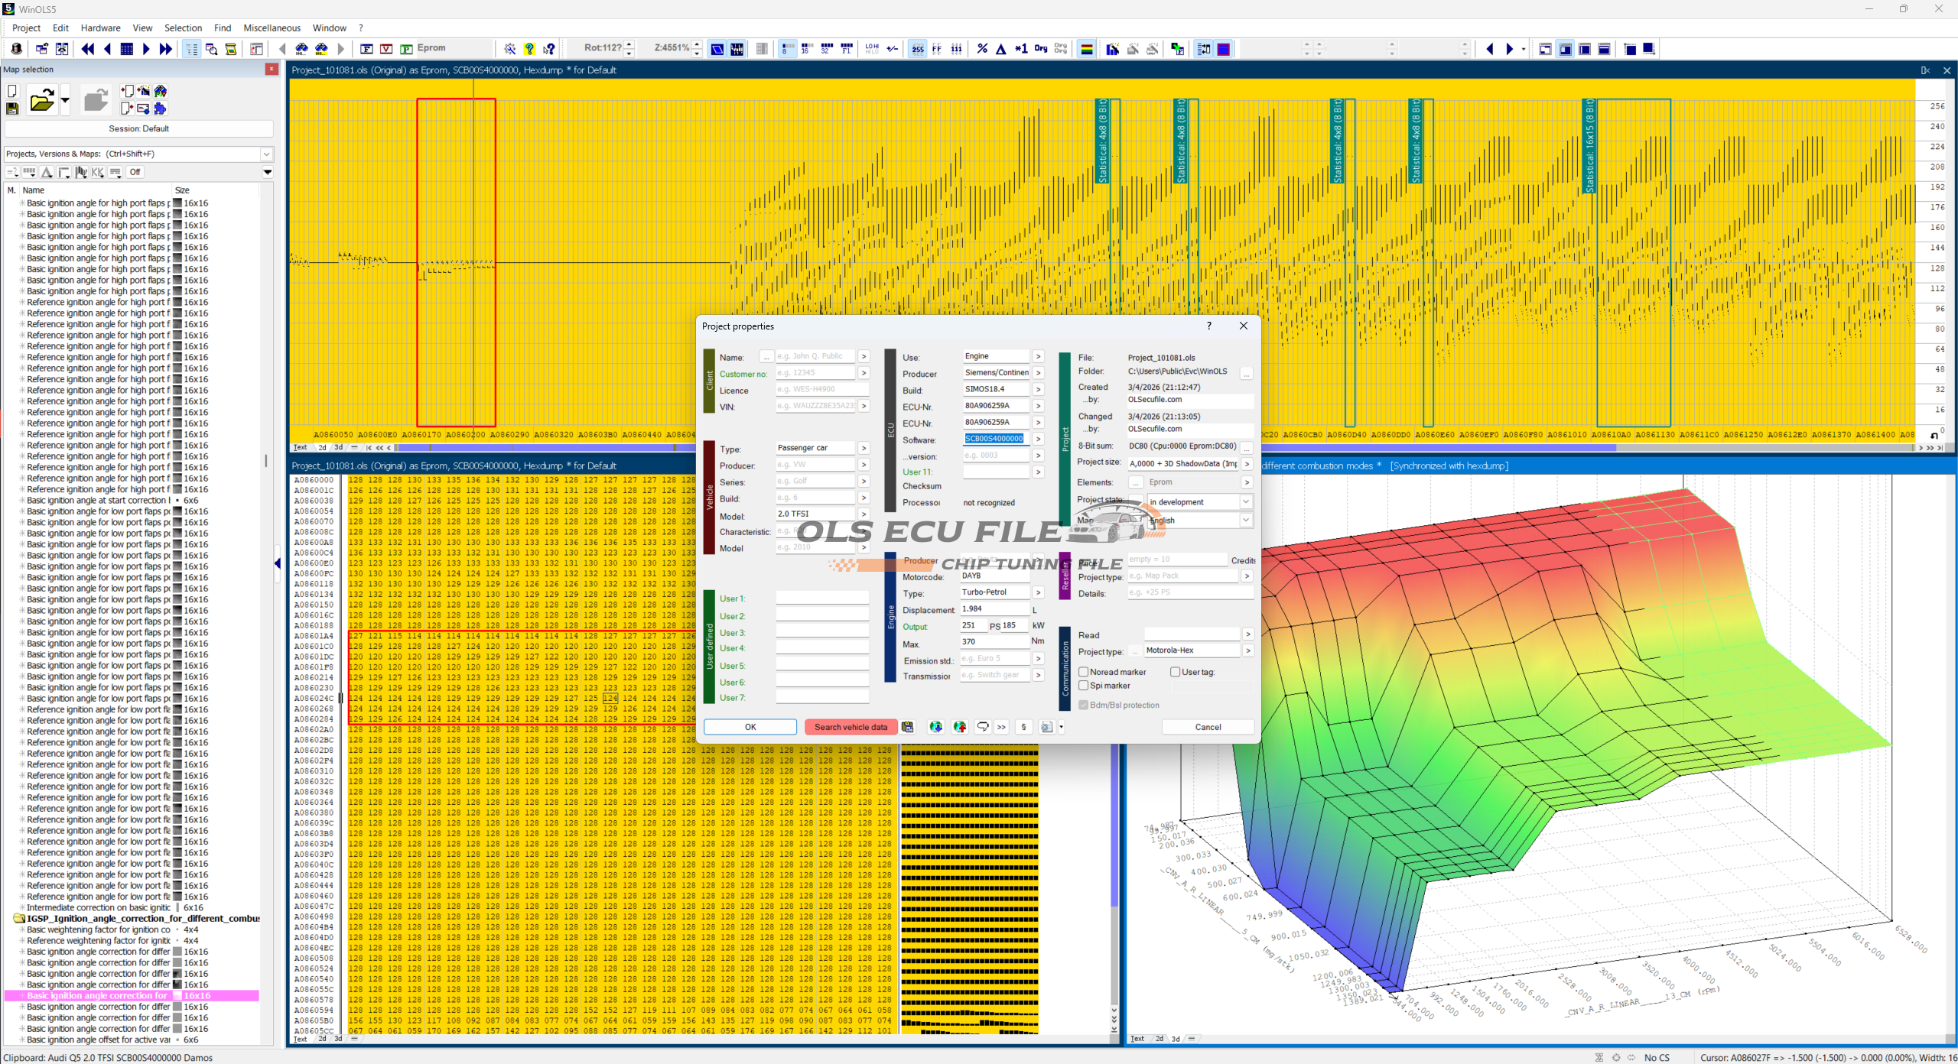Enable the Noread marker checkbox
Image resolution: width=1958 pixels, height=1064 pixels.
tap(1084, 672)
